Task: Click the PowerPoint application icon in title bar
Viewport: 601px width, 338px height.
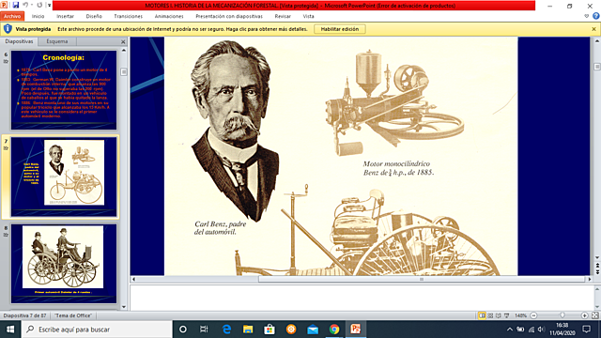Action: pyautogui.click(x=4, y=5)
